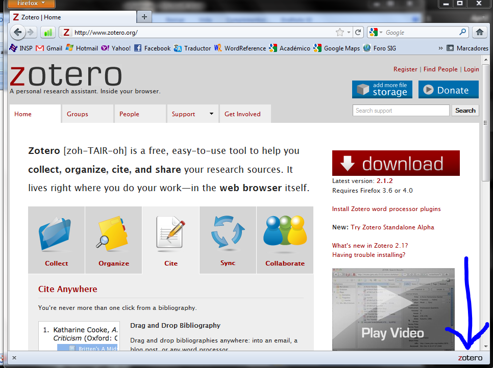Image resolution: width=493 pixels, height=368 pixels.
Task: Click the Katharine Cooke citation preview
Action: pyautogui.click(x=79, y=336)
